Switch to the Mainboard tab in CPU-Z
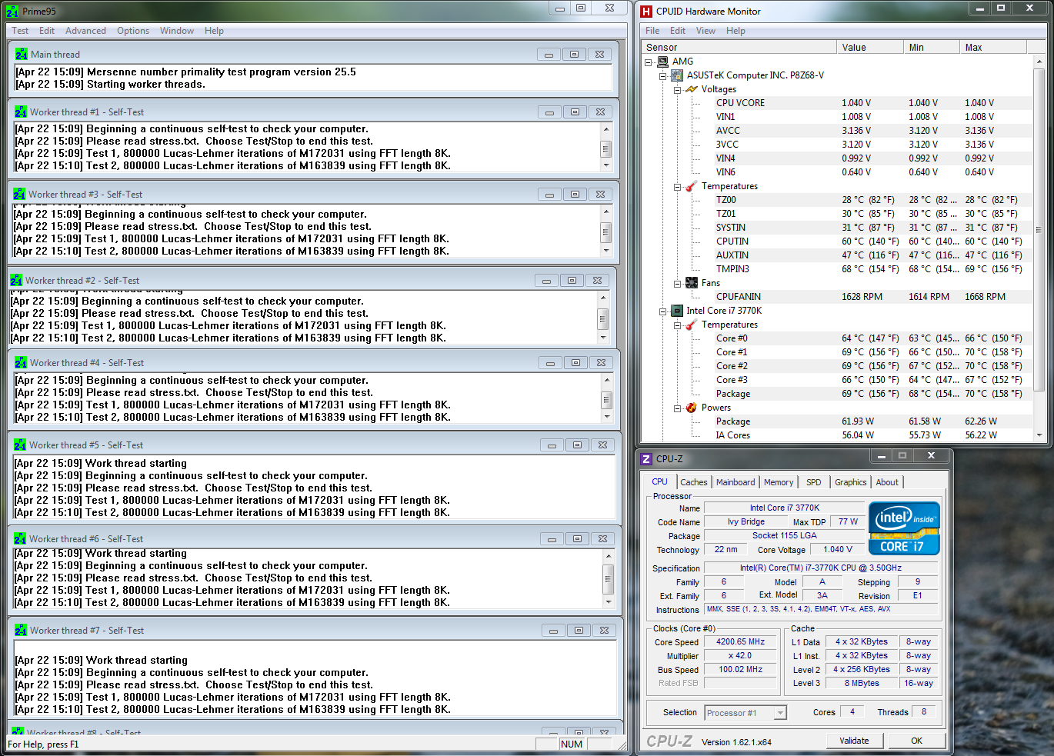1054x756 pixels. tap(735, 482)
